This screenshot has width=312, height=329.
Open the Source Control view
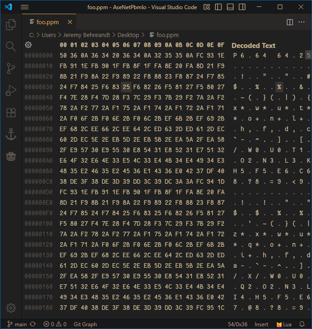pos(11,68)
